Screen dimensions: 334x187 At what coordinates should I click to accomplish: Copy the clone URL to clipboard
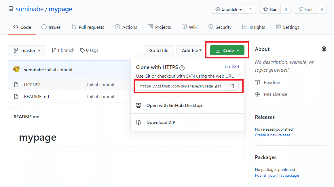pos(232,86)
